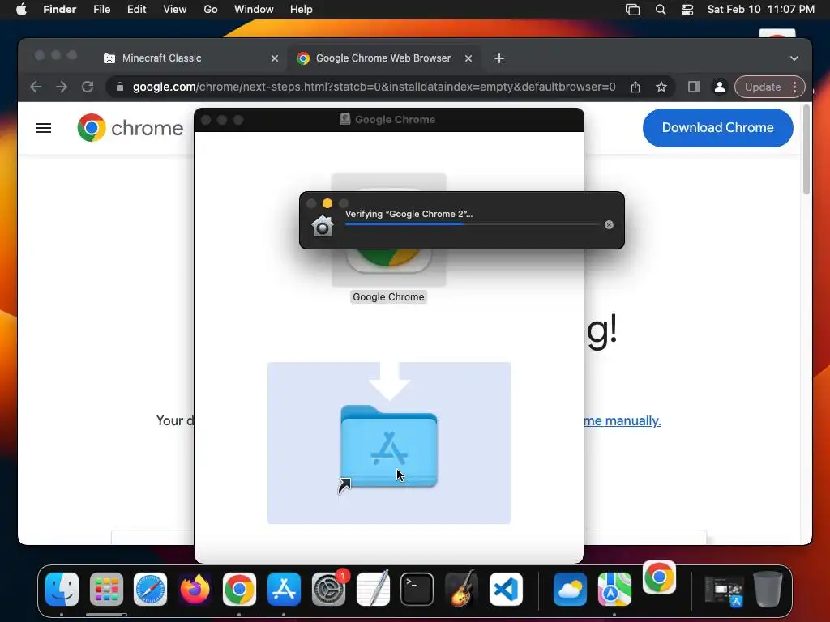Open Google Chrome from the Dock
The height and width of the screenshot is (622, 830).
click(x=239, y=589)
